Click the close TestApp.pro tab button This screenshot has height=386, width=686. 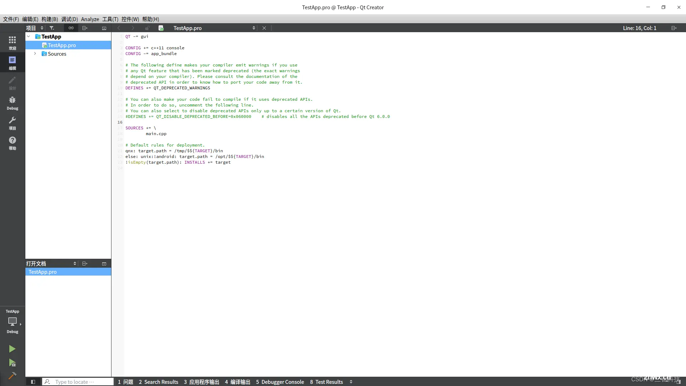click(264, 28)
